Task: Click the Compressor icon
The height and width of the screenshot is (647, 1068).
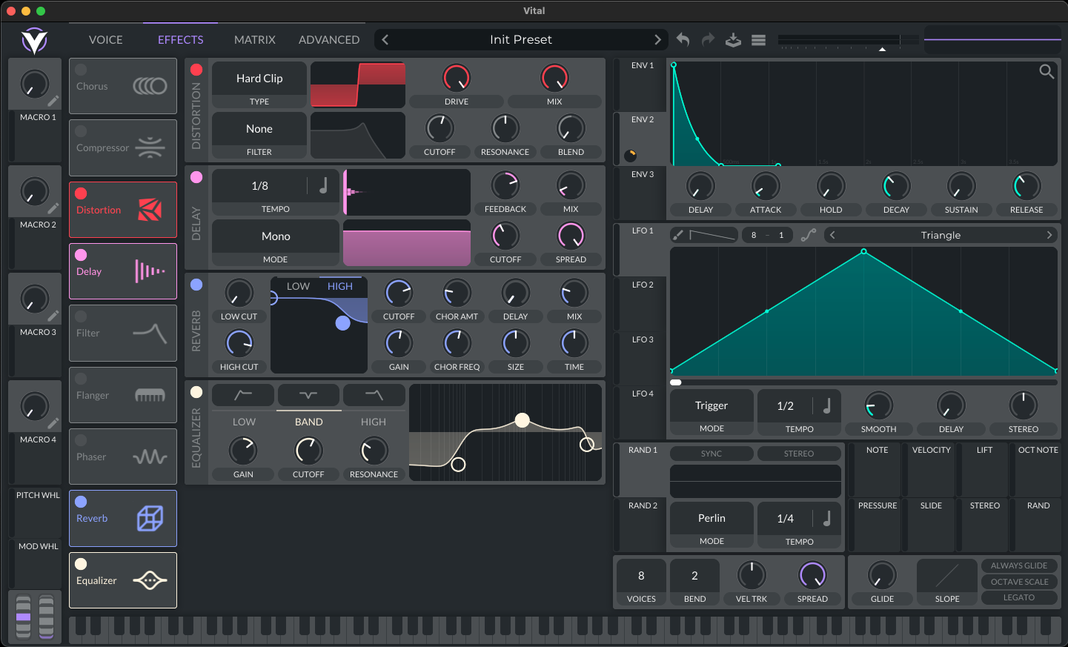Action: [150, 147]
